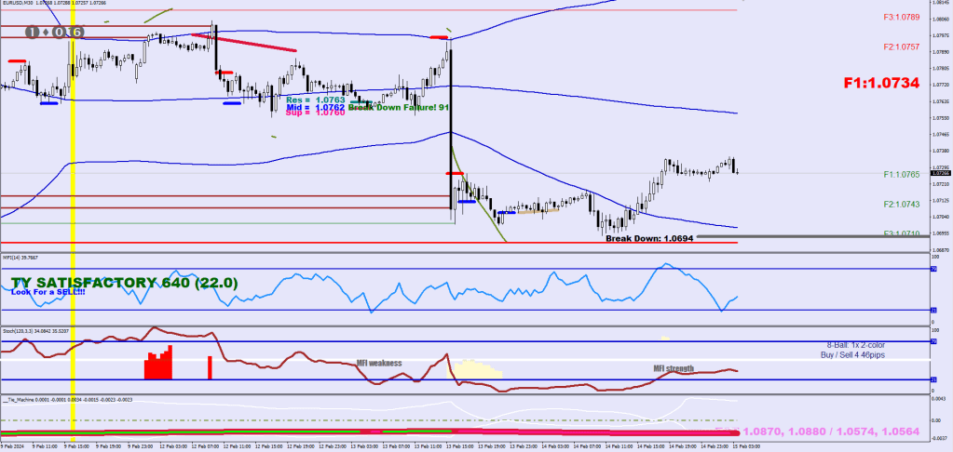This screenshot has height=452, width=953.
Task: Select the green F1:1.0765 level label
Action: (901, 174)
